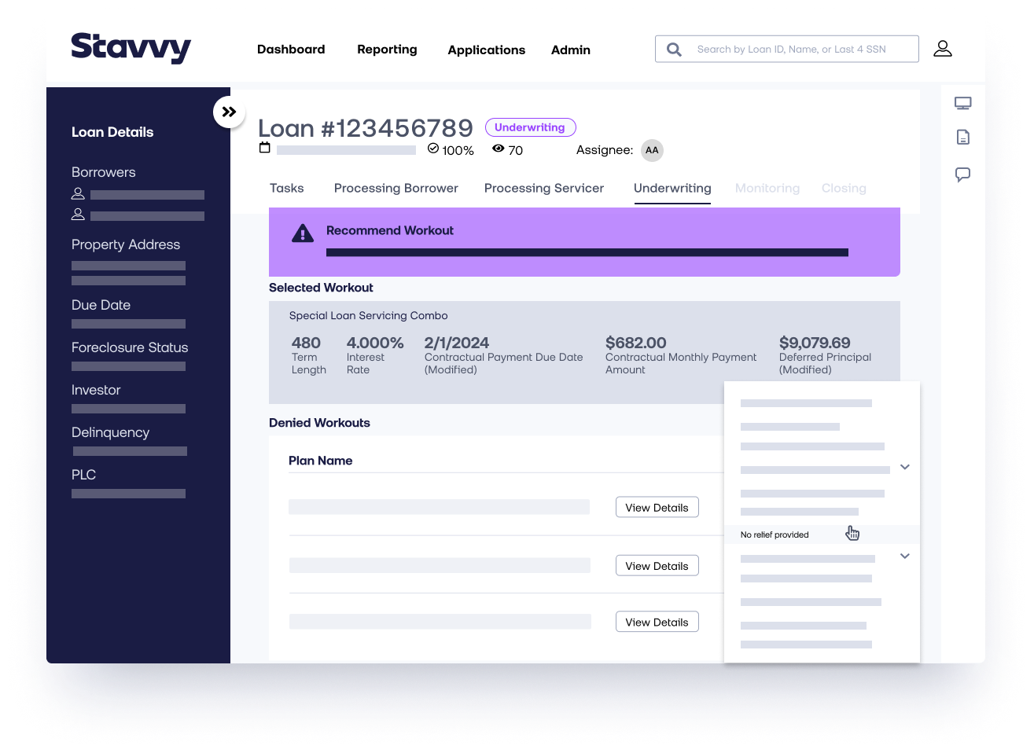Open the document icon in right rail
The image size is (1034, 753).
[x=963, y=138]
